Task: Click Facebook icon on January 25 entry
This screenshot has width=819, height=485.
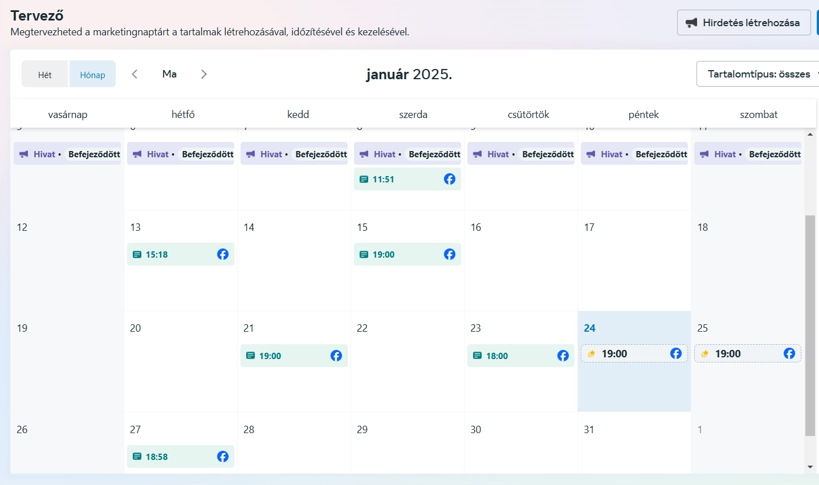Action: pos(789,353)
